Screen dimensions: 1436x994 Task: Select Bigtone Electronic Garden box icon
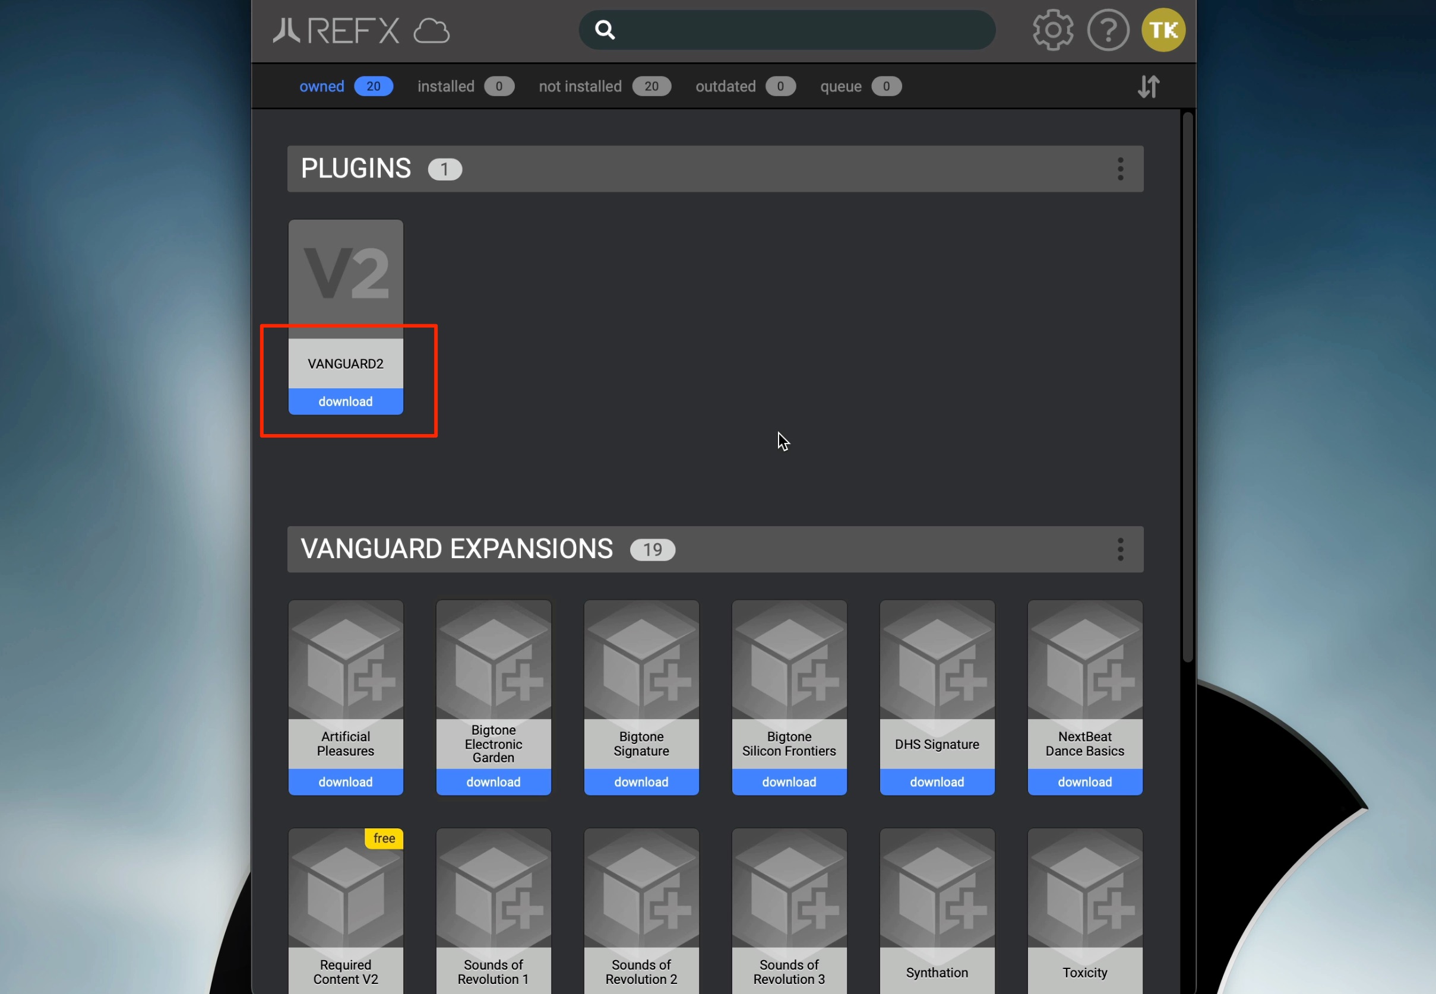(493, 660)
